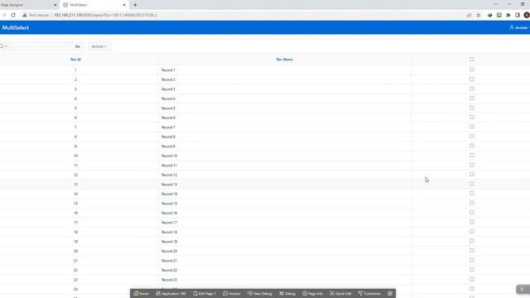This screenshot has height=298, width=530.
Task: Click the Record 22 name cell
Action: [x=284, y=270]
